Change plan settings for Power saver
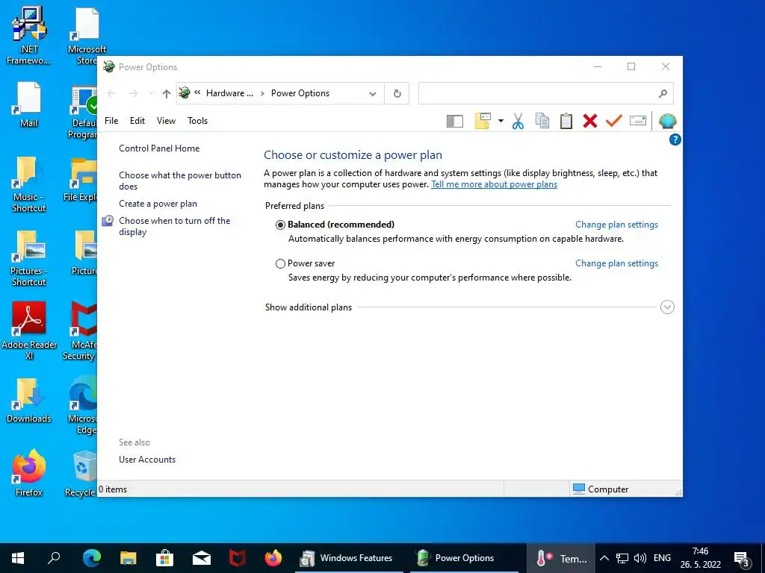765x573 pixels. 616,263
